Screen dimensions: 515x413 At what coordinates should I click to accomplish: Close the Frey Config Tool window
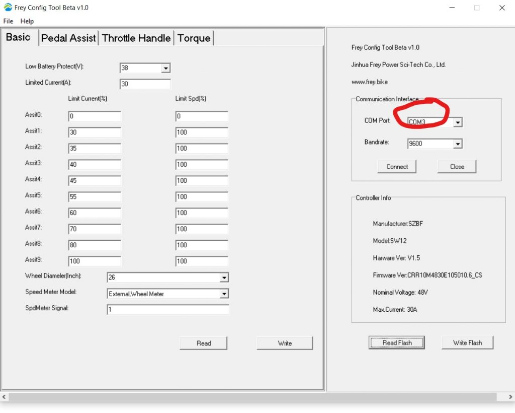pyautogui.click(x=502, y=8)
